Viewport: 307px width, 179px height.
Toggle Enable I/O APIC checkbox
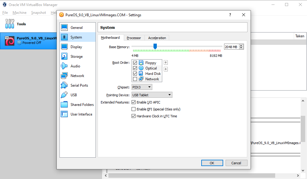(134, 102)
